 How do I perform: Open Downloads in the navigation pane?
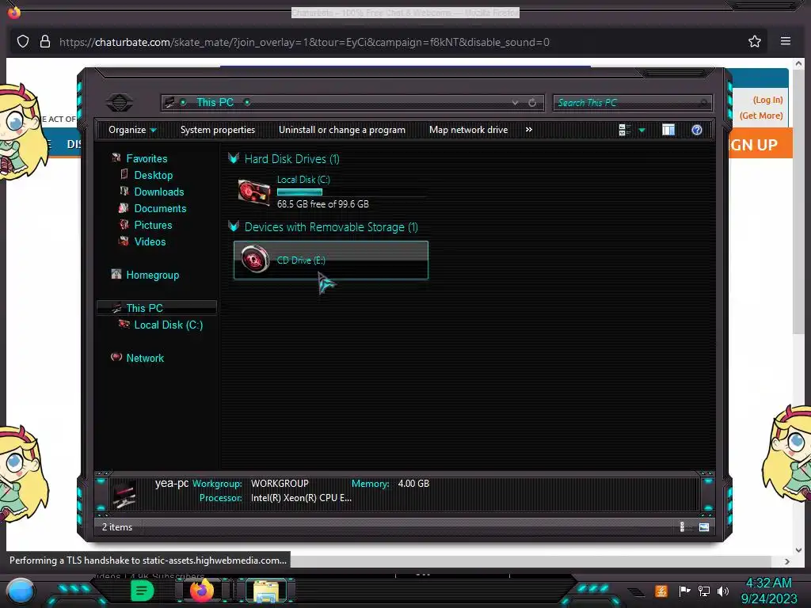point(159,192)
